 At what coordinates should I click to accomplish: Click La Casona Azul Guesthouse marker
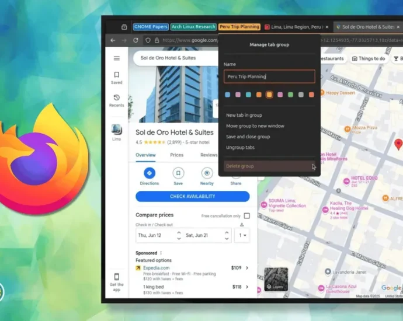(321, 288)
